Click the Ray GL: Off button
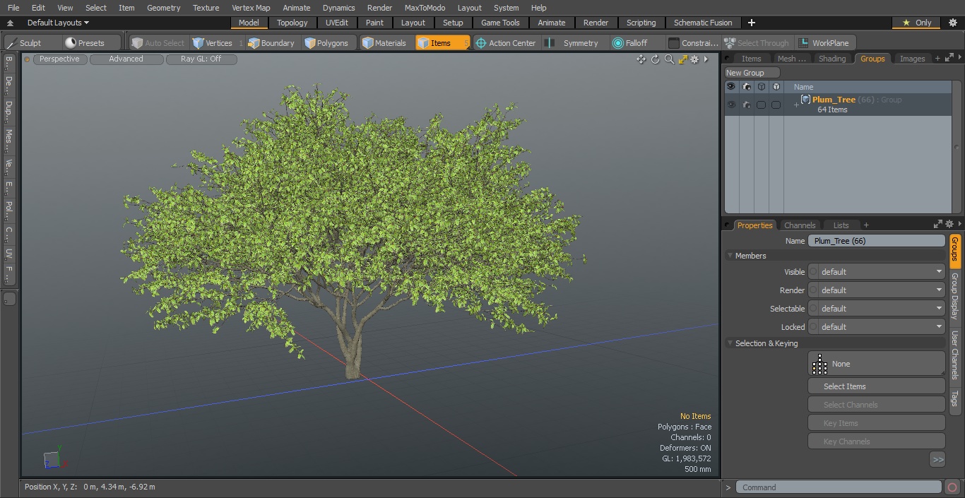The width and height of the screenshot is (965, 498). [201, 59]
